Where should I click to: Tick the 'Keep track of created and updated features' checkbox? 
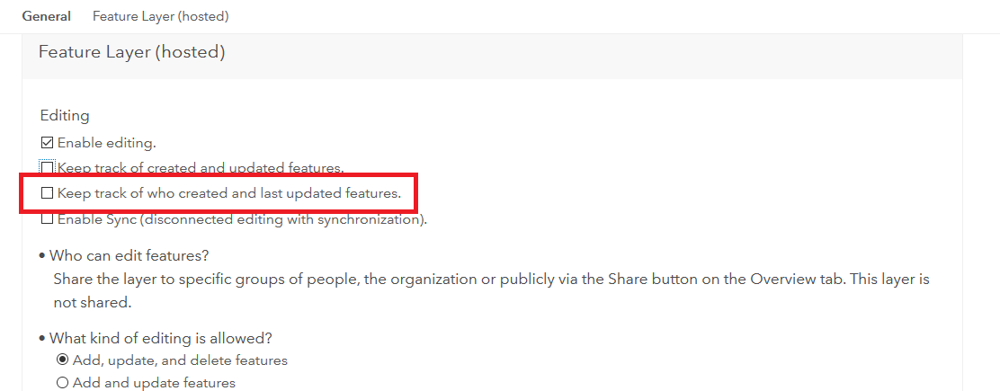click(x=48, y=167)
